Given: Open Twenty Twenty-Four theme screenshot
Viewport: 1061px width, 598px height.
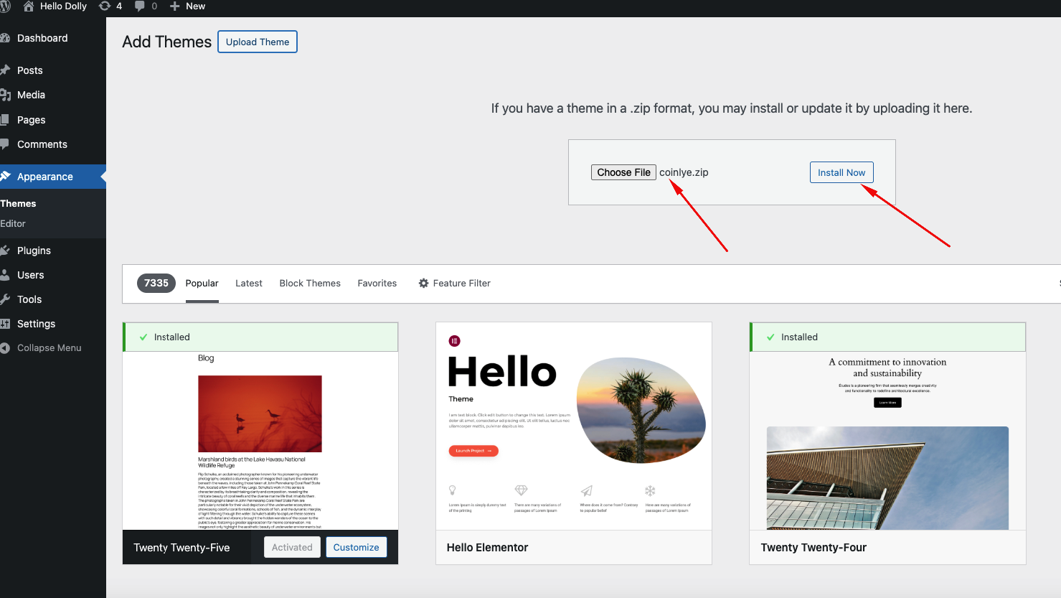Looking at the screenshot, I should pos(887,441).
